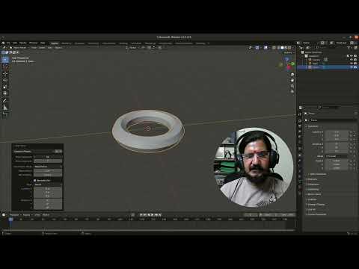Switch to material preview shading

[x=286, y=48]
